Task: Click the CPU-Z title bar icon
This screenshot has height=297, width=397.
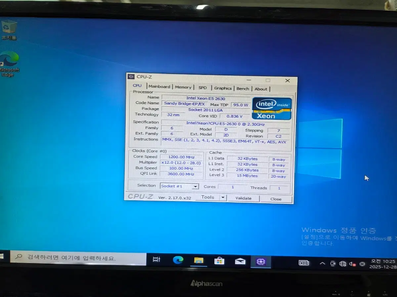Action: click(x=131, y=77)
